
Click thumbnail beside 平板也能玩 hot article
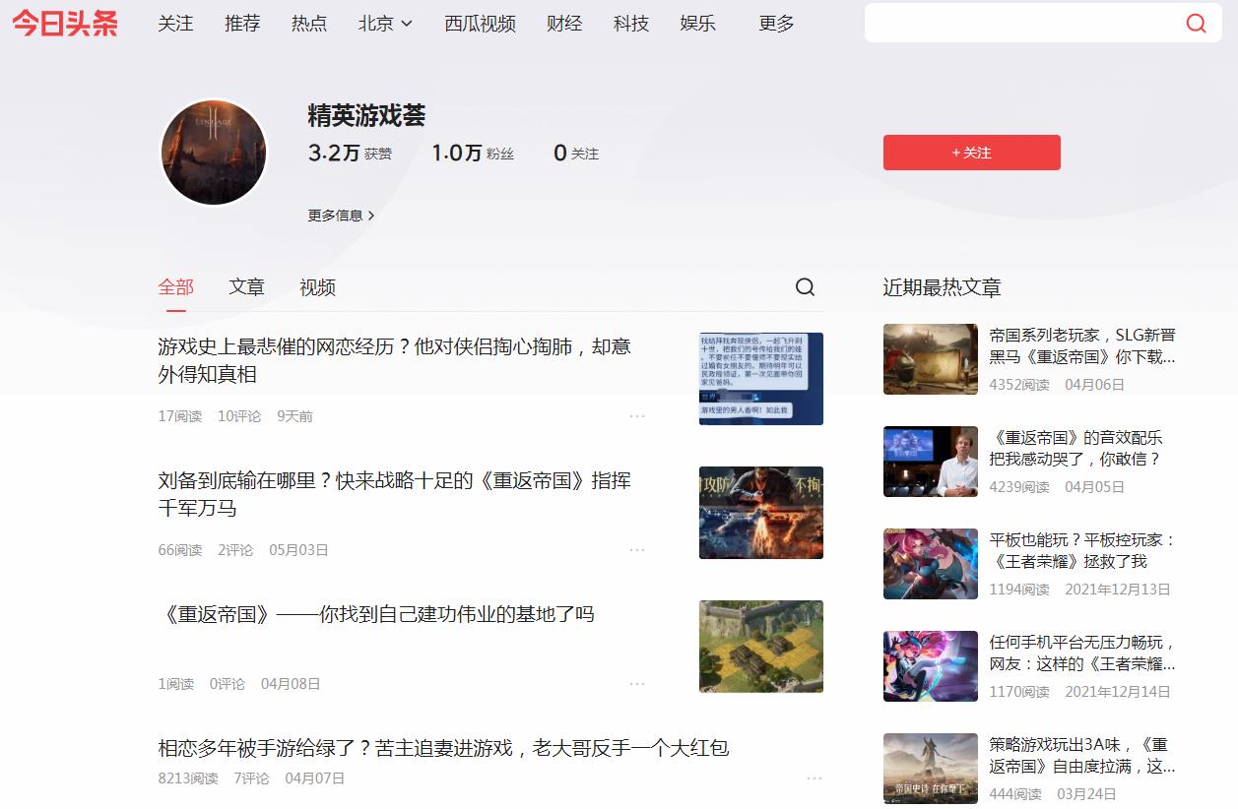pyautogui.click(x=931, y=564)
